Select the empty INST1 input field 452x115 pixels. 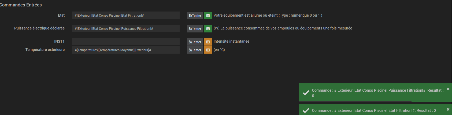click(126, 42)
